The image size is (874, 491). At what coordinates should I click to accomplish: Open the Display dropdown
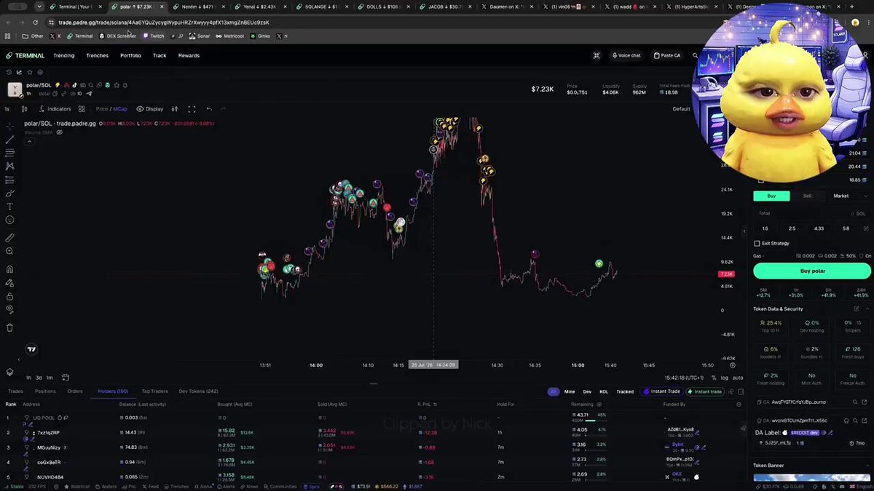(x=150, y=109)
